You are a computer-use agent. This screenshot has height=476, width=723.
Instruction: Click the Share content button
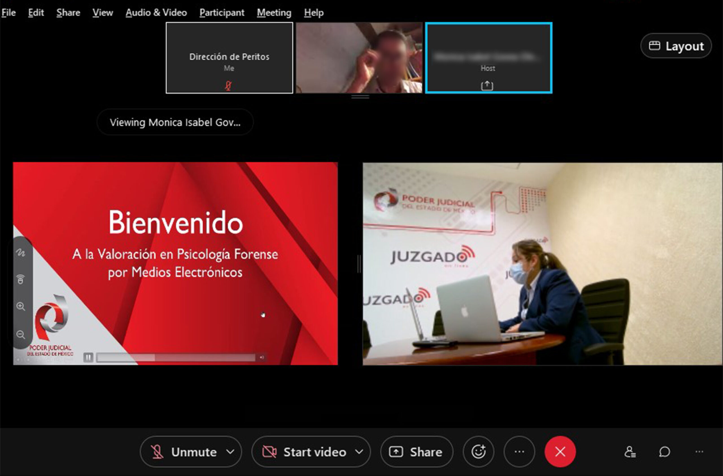coord(416,452)
